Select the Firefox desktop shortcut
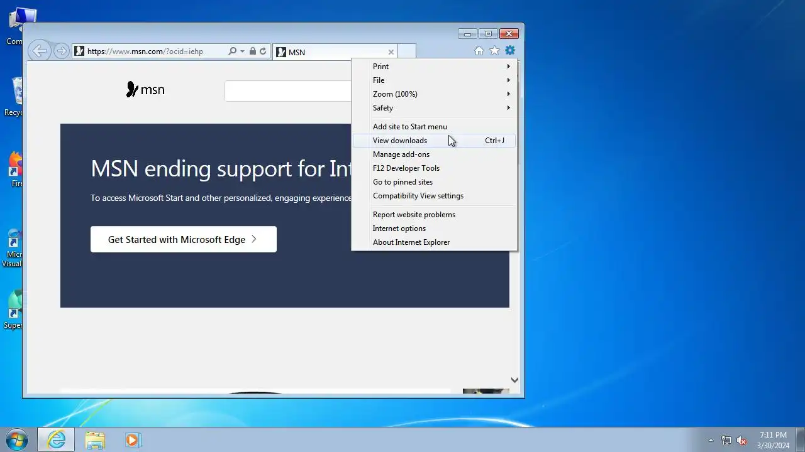Screen dimensions: 805x452 (x=16, y=169)
